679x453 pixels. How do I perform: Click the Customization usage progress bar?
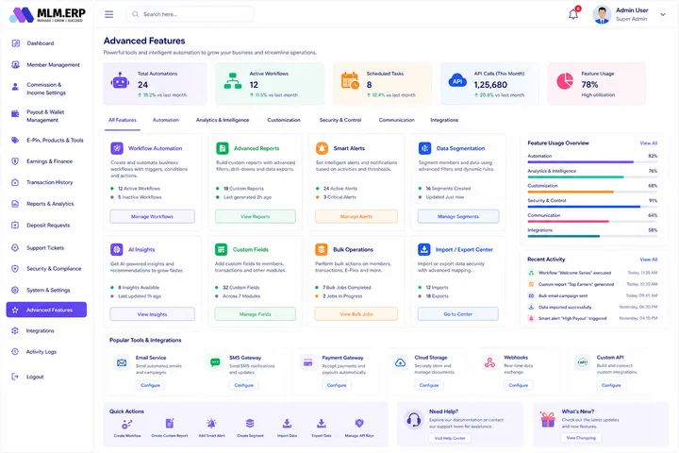click(x=592, y=192)
